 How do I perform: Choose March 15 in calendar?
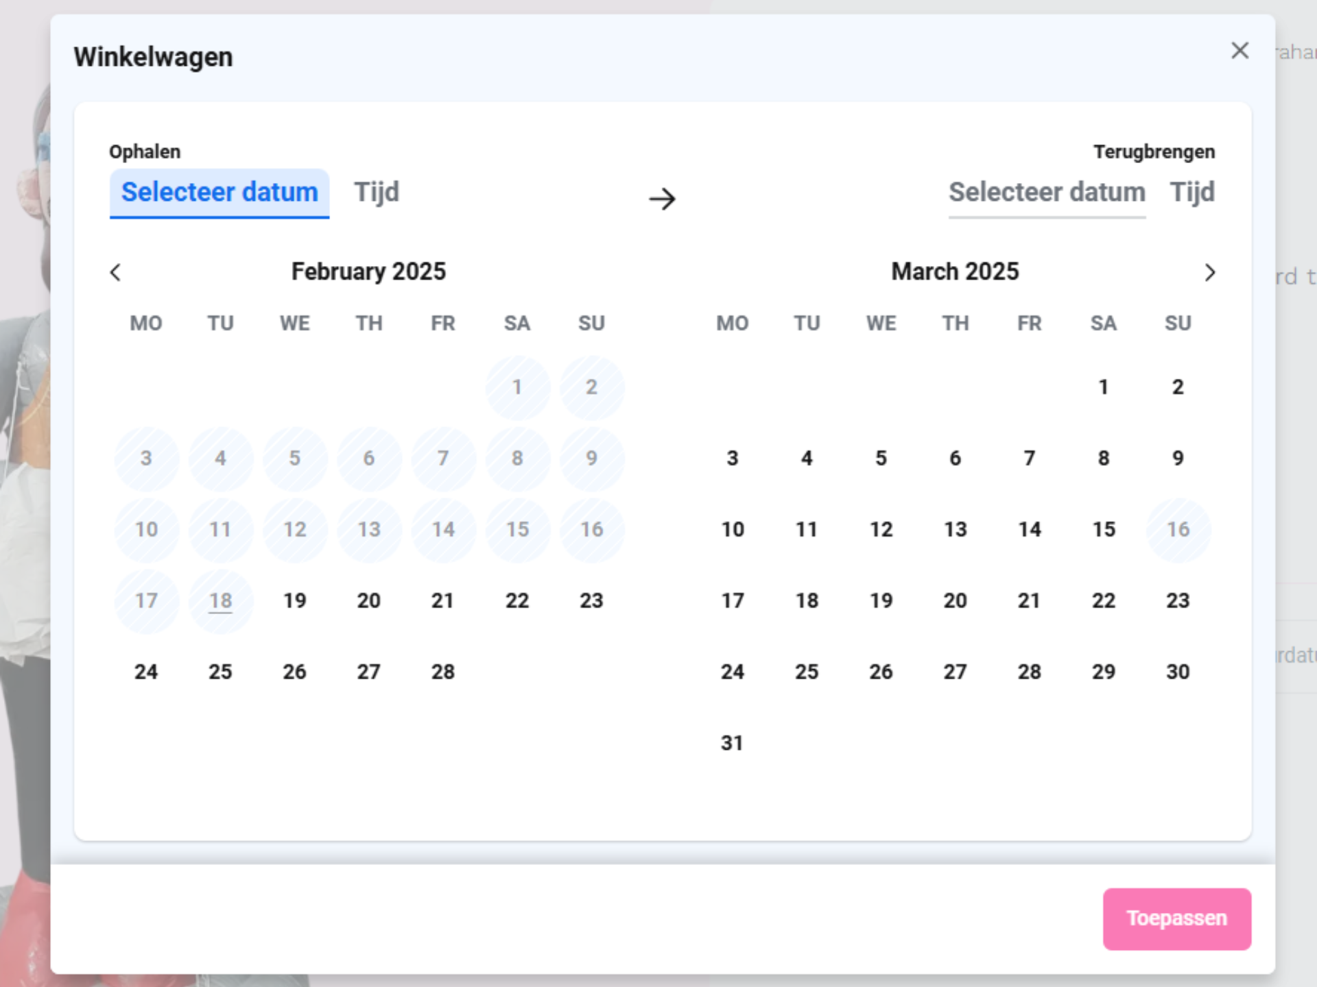point(1103,530)
